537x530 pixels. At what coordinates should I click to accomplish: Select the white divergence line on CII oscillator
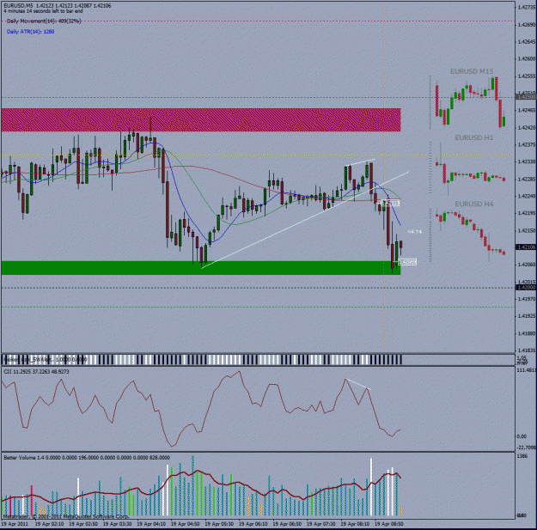(357, 384)
